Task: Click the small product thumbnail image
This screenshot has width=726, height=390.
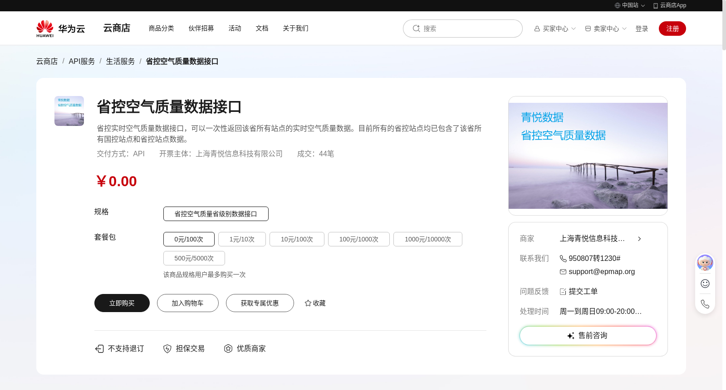Action: click(x=69, y=111)
